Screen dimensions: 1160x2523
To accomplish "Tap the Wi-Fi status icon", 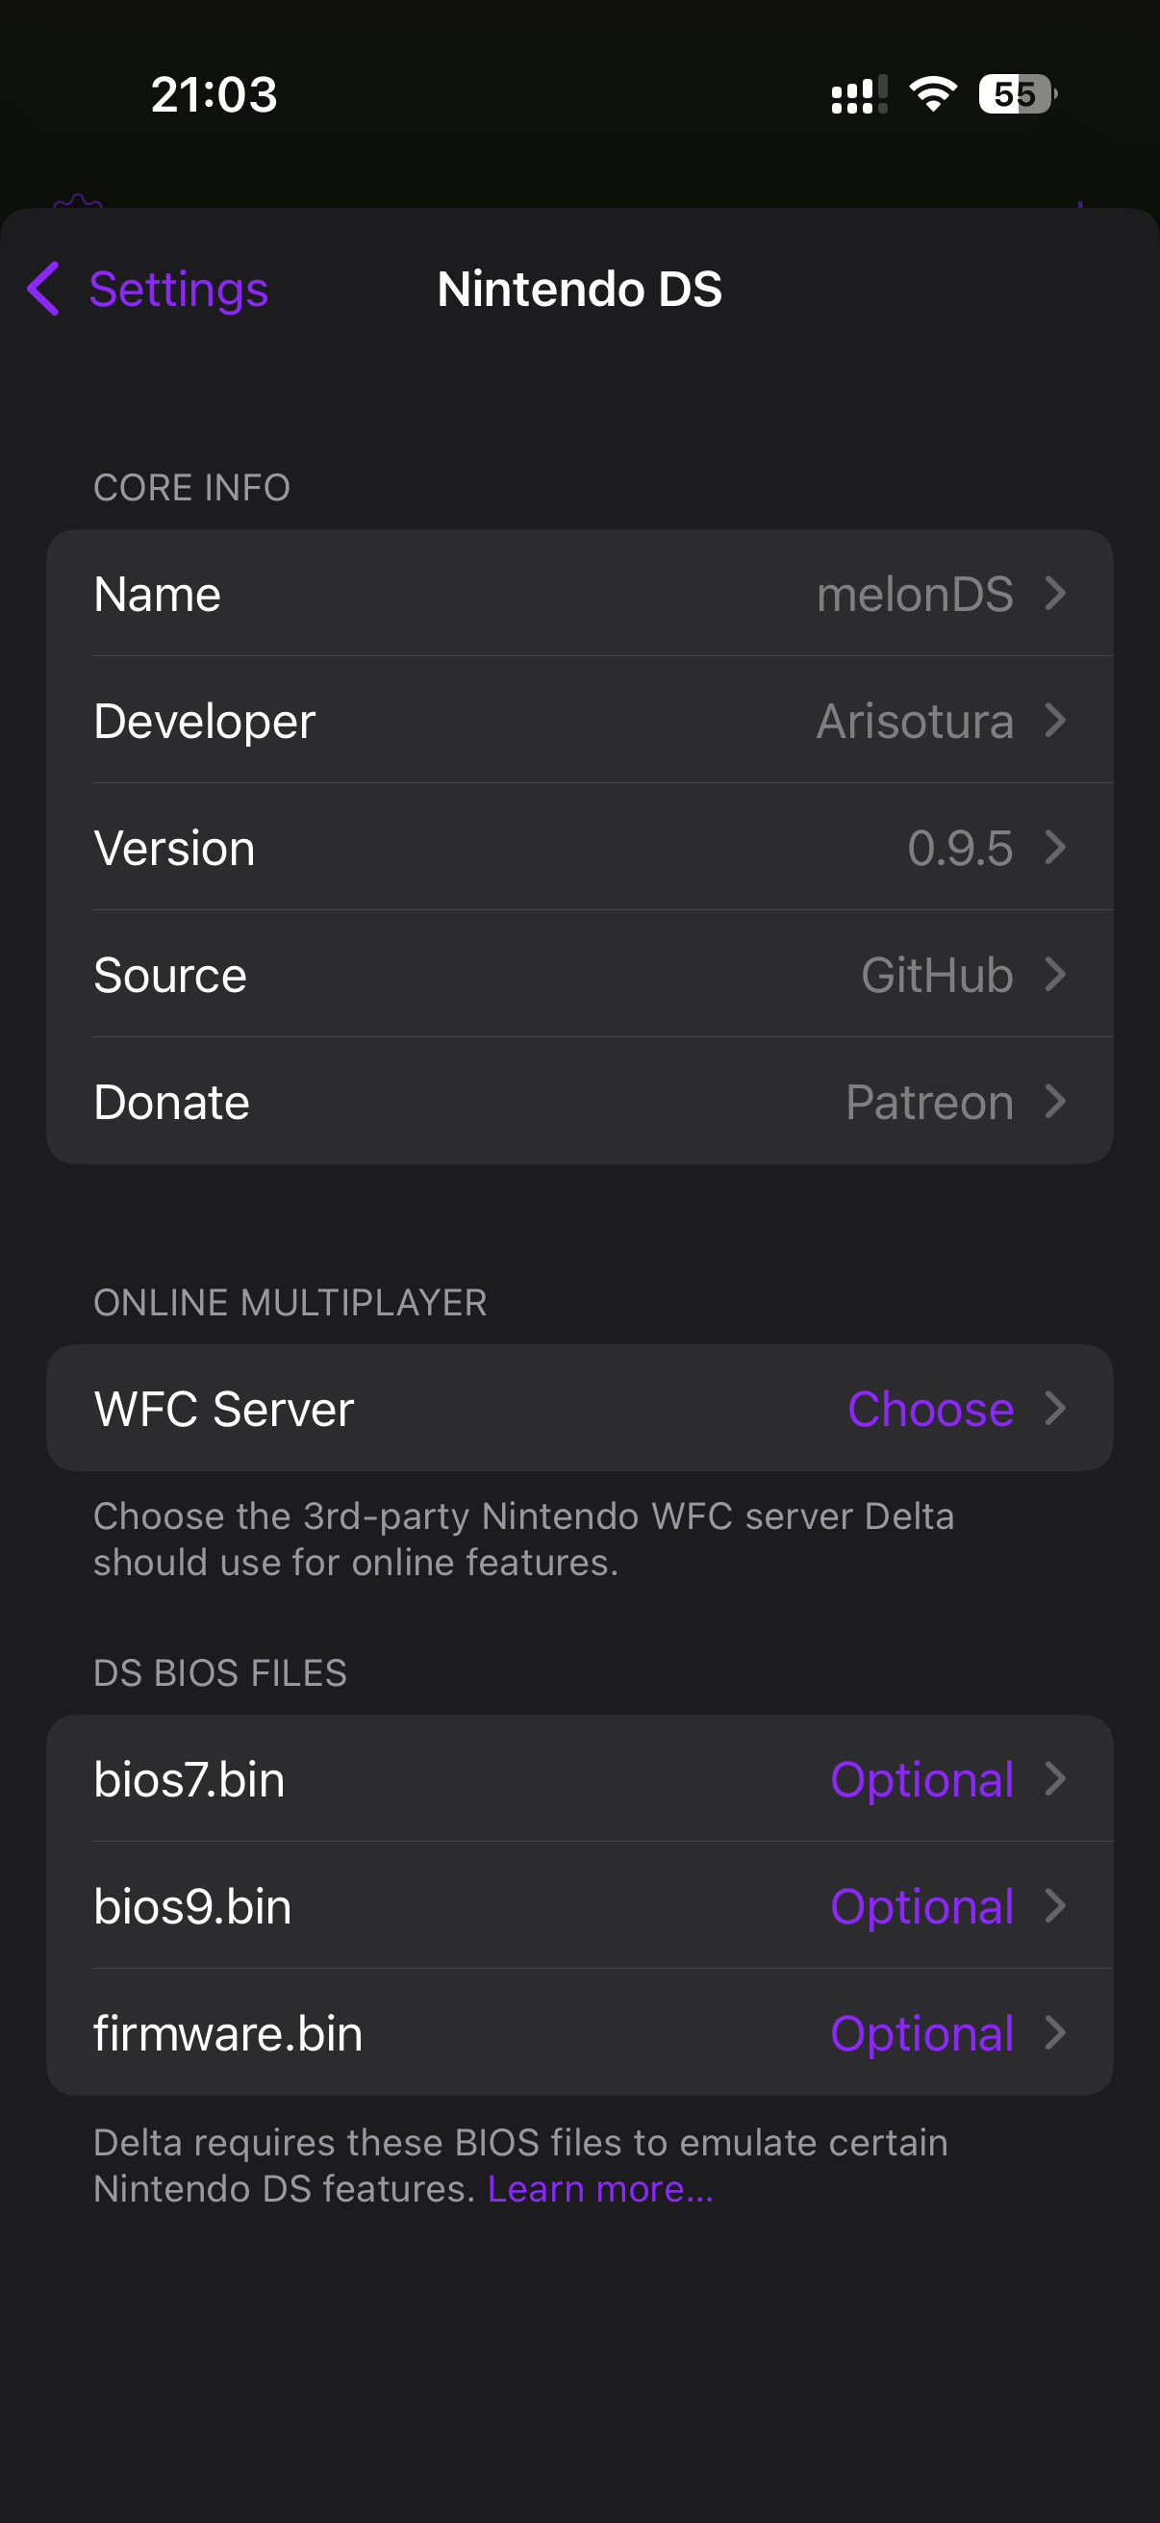I will 932,94.
